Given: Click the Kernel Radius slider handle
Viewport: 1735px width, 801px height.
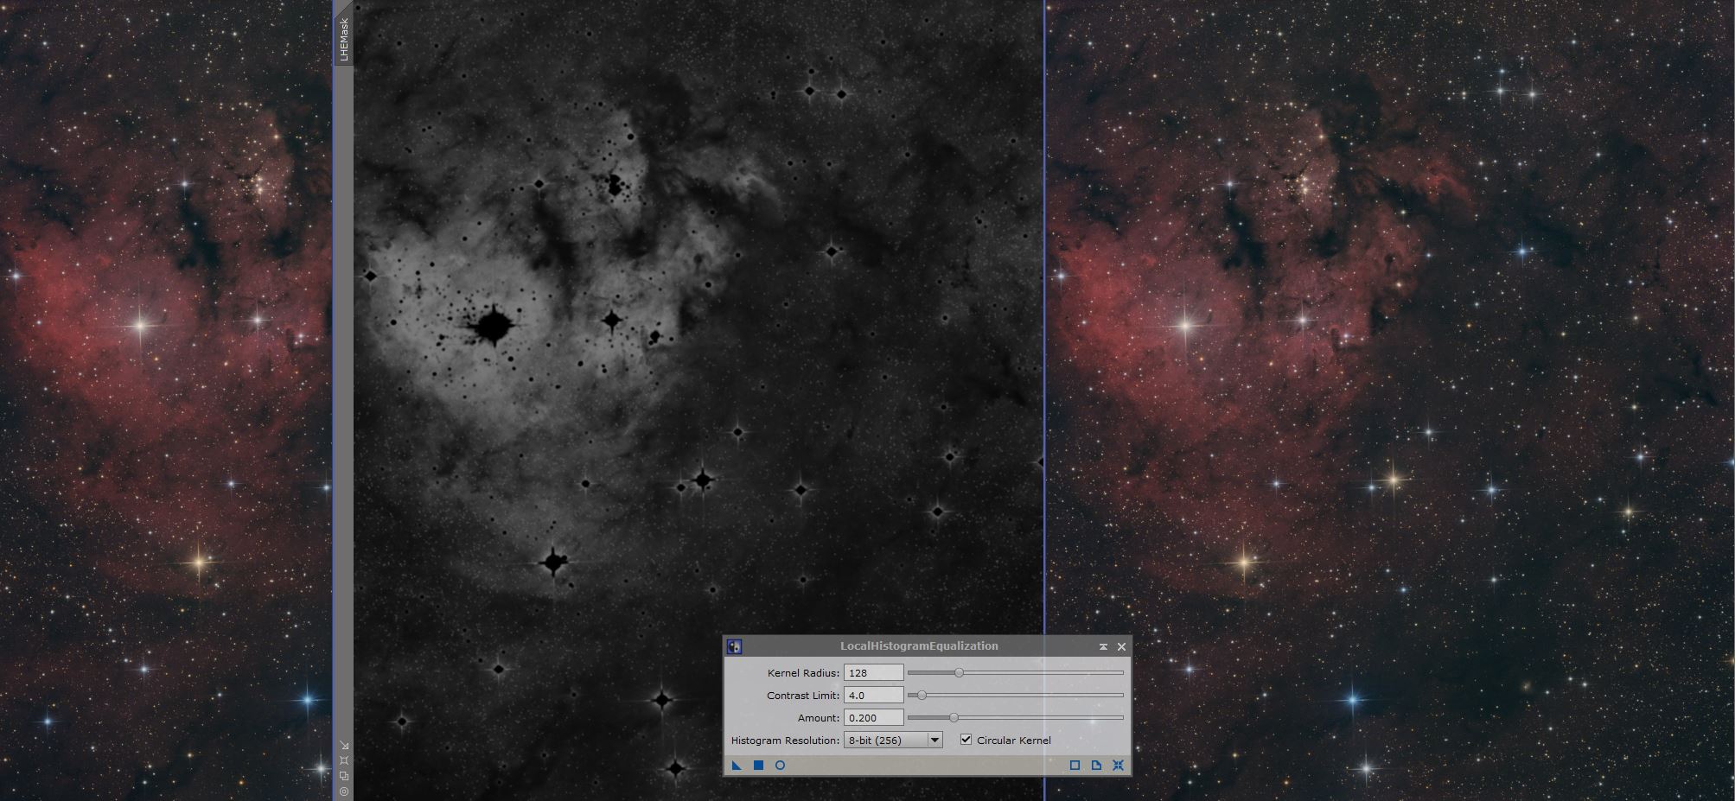Looking at the screenshot, I should (959, 672).
